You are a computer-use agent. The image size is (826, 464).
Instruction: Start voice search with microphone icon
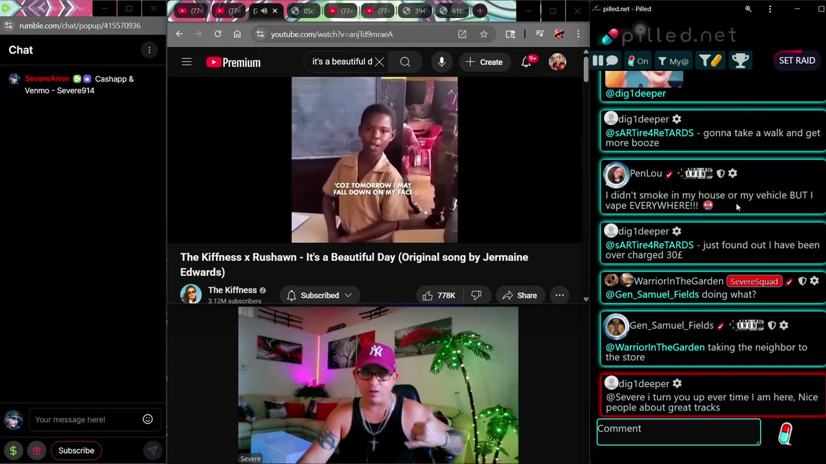(441, 62)
